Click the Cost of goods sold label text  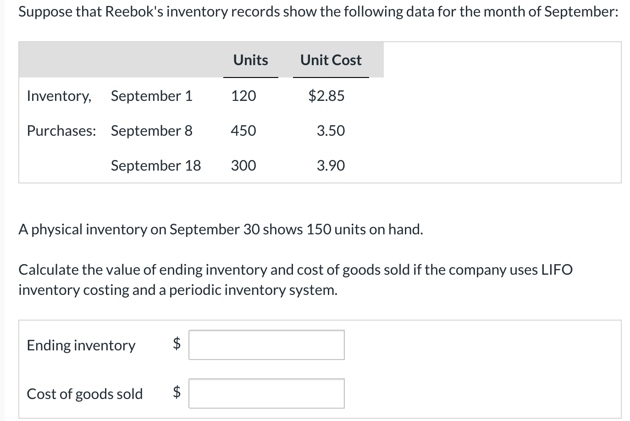(x=84, y=393)
